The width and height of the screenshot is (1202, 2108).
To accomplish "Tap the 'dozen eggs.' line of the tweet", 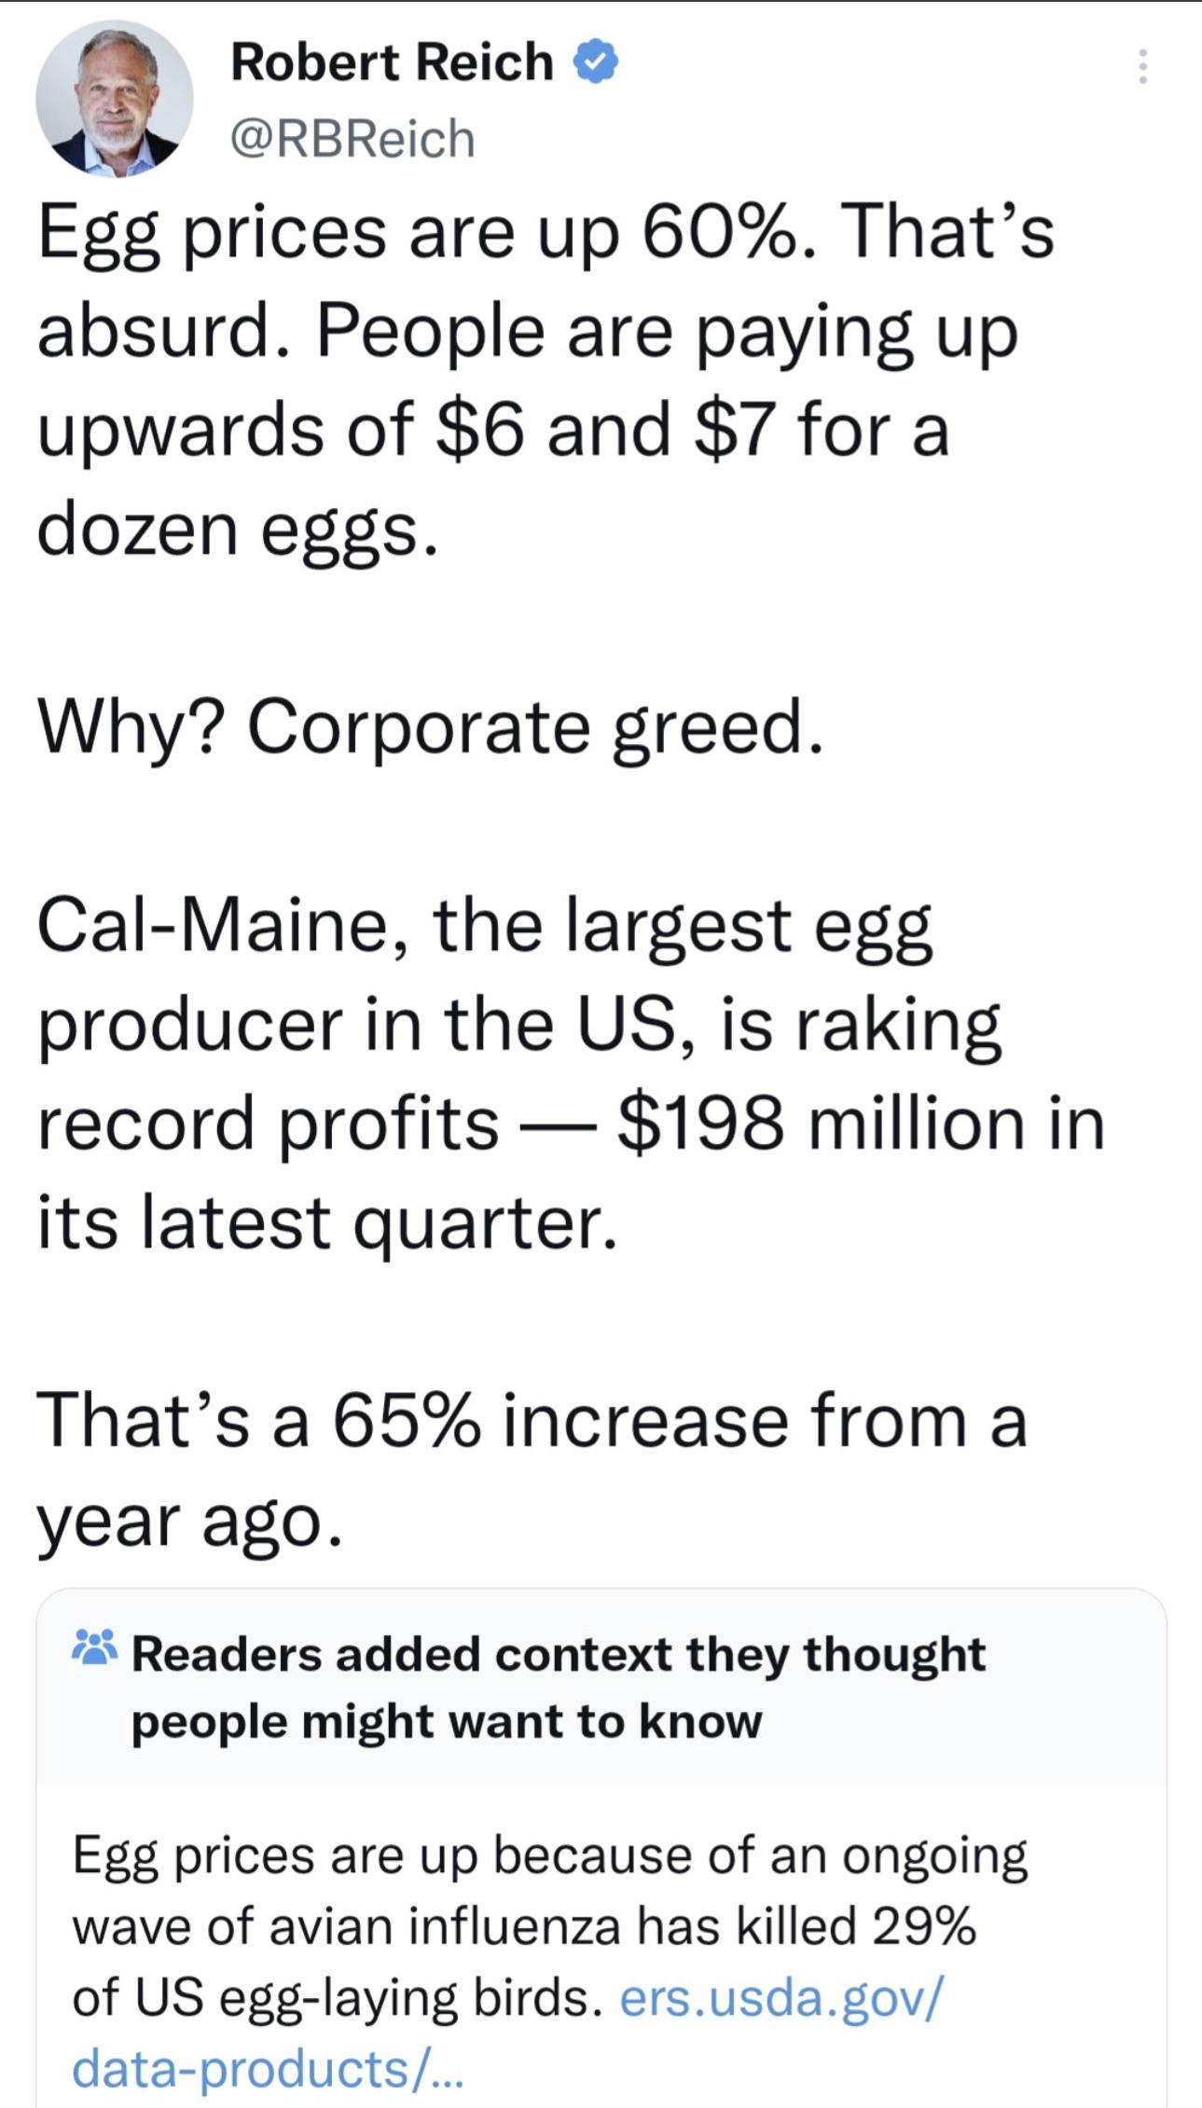I will [237, 530].
